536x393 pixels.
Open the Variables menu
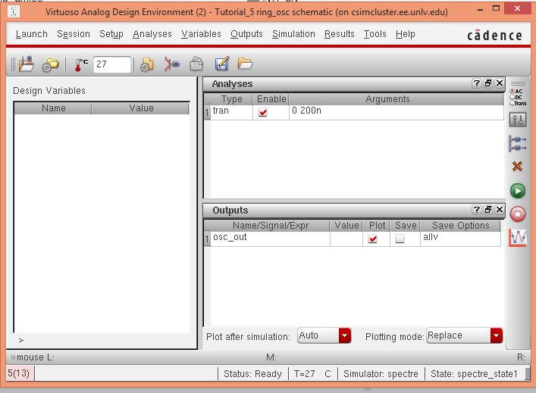[x=201, y=34]
